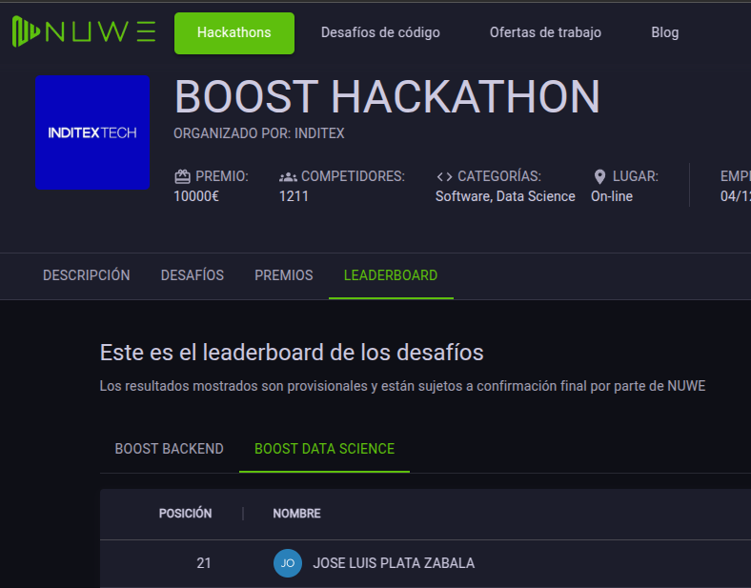Click the provisional results notice text
Screen dimensions: 751x588
coord(402,386)
